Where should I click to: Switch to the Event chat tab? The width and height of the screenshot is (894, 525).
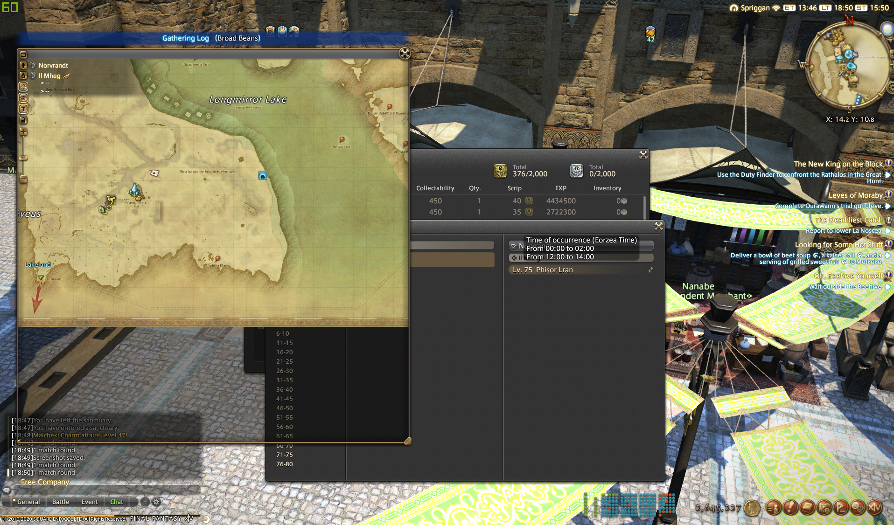click(90, 502)
